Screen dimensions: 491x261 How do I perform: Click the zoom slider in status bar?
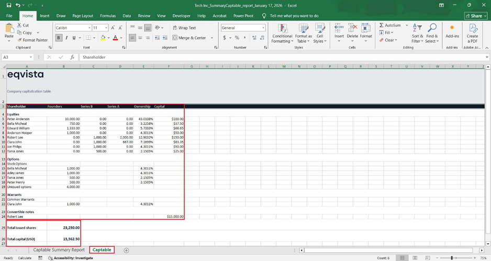coord(451,258)
